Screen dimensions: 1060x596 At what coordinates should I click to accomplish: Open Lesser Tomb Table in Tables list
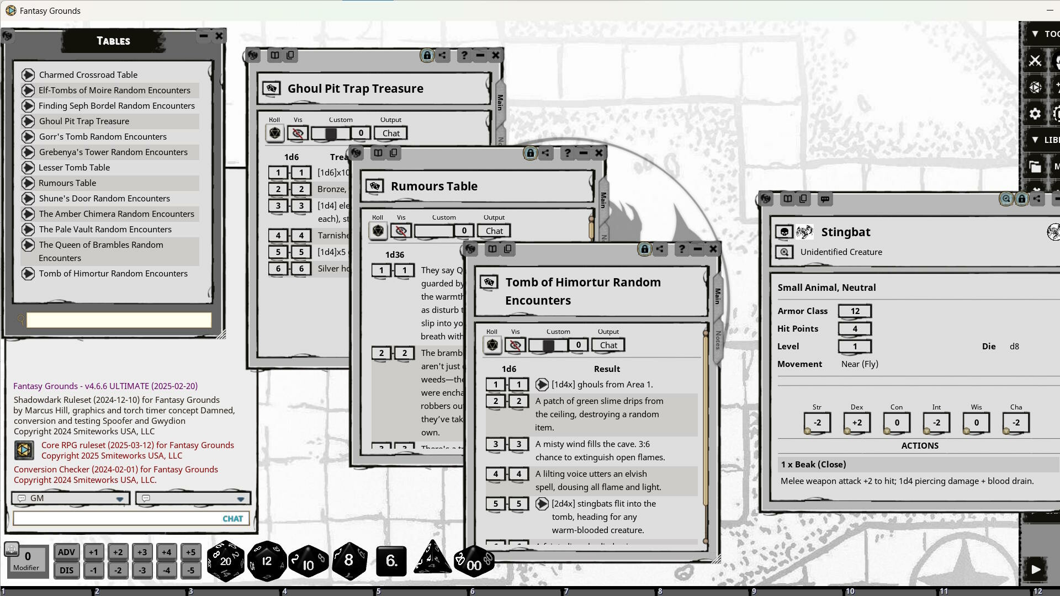[x=74, y=167]
